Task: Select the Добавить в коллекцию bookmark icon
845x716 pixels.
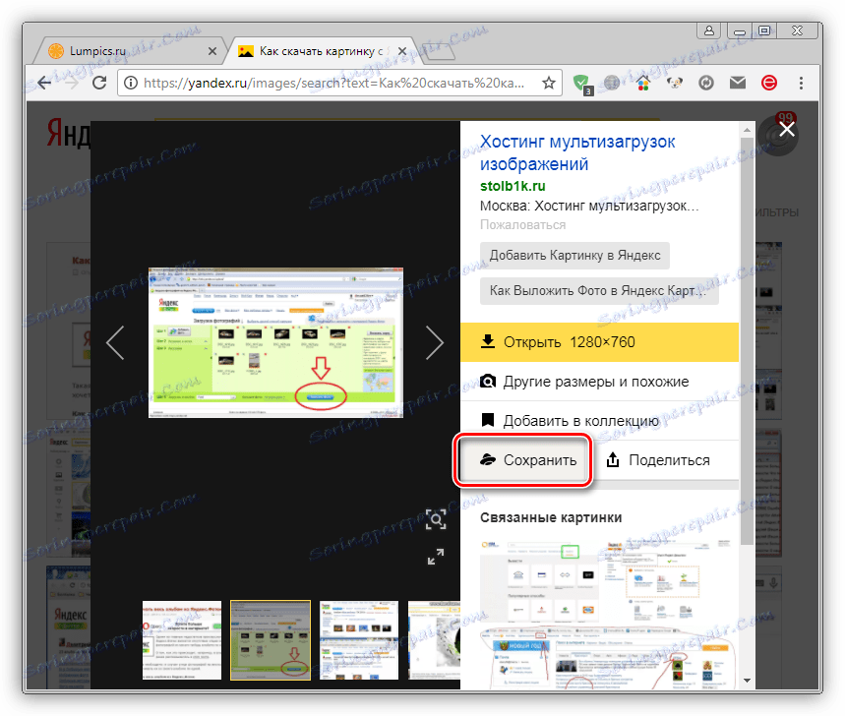Action: click(x=488, y=420)
